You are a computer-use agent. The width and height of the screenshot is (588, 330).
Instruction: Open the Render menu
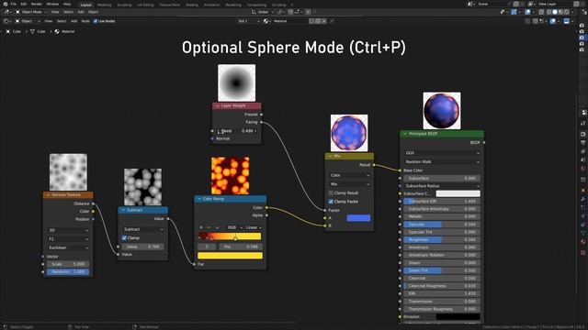click(x=37, y=4)
